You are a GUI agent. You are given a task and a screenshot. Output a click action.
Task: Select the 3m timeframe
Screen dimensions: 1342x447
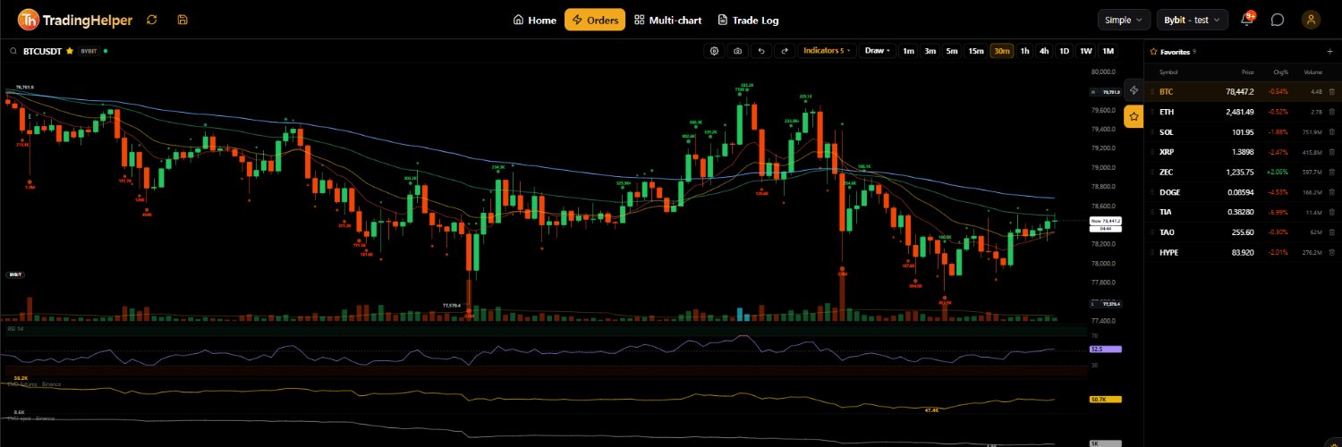[930, 51]
